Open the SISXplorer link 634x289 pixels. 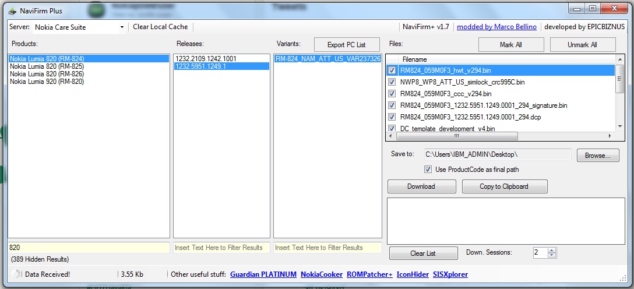pyautogui.click(x=450, y=274)
